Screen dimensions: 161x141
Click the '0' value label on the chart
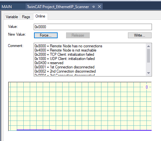click(147, 87)
